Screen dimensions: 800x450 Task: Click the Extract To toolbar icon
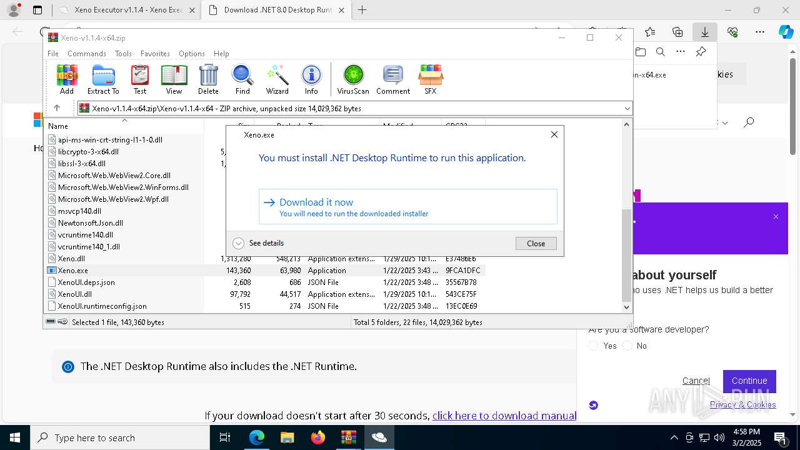pos(103,79)
